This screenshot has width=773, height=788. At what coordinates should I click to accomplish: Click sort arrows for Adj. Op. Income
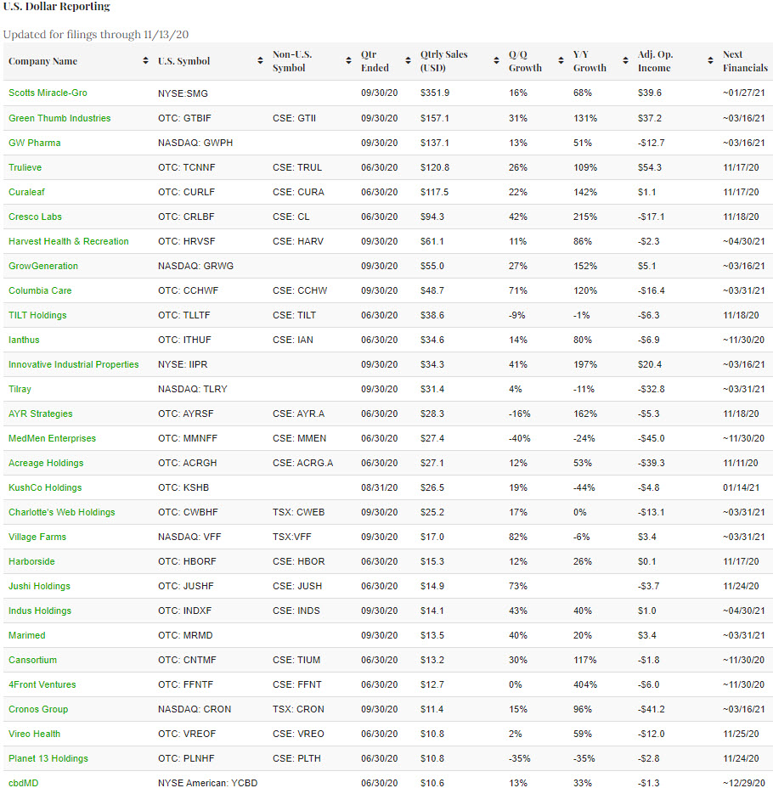coord(710,61)
